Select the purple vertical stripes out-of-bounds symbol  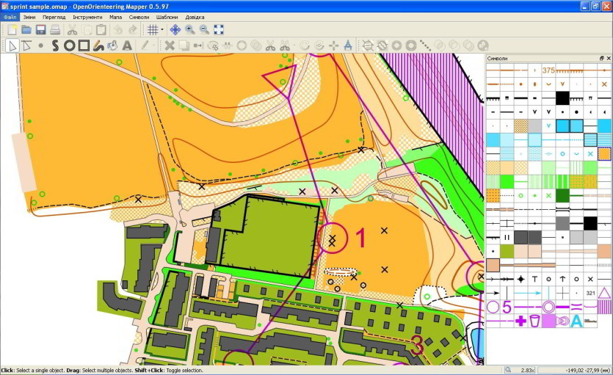(x=604, y=307)
